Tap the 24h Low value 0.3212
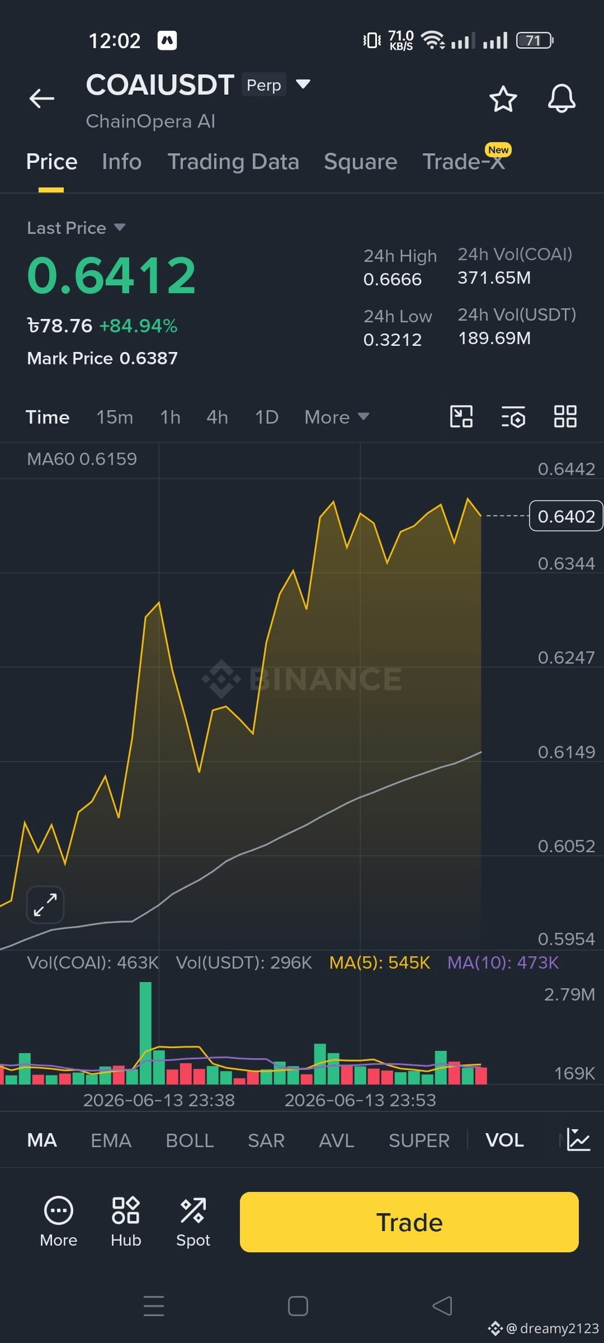 click(x=393, y=340)
